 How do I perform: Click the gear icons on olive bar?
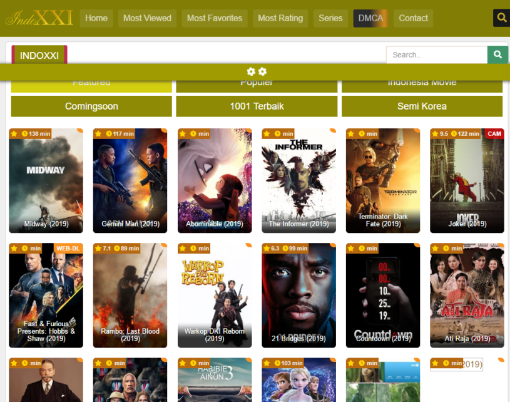[x=257, y=71]
